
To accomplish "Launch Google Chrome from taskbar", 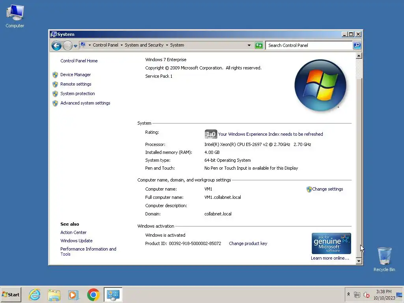I will tap(93, 294).
